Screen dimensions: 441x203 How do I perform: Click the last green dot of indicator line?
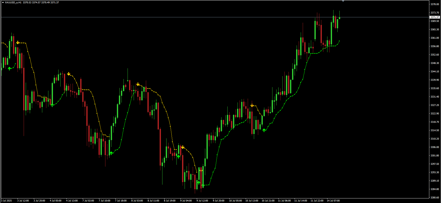click(339, 41)
